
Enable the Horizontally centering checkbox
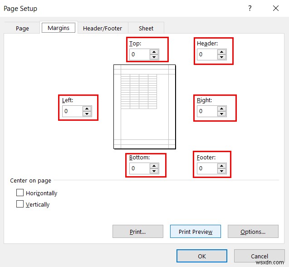[20, 193]
